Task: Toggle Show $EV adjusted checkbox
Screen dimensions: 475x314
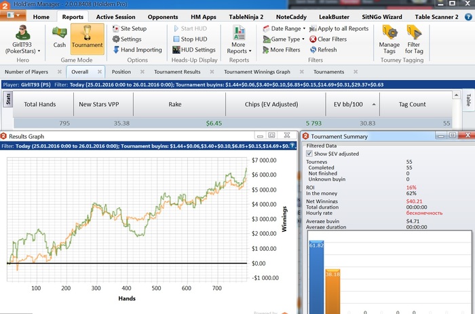Action: (x=309, y=154)
